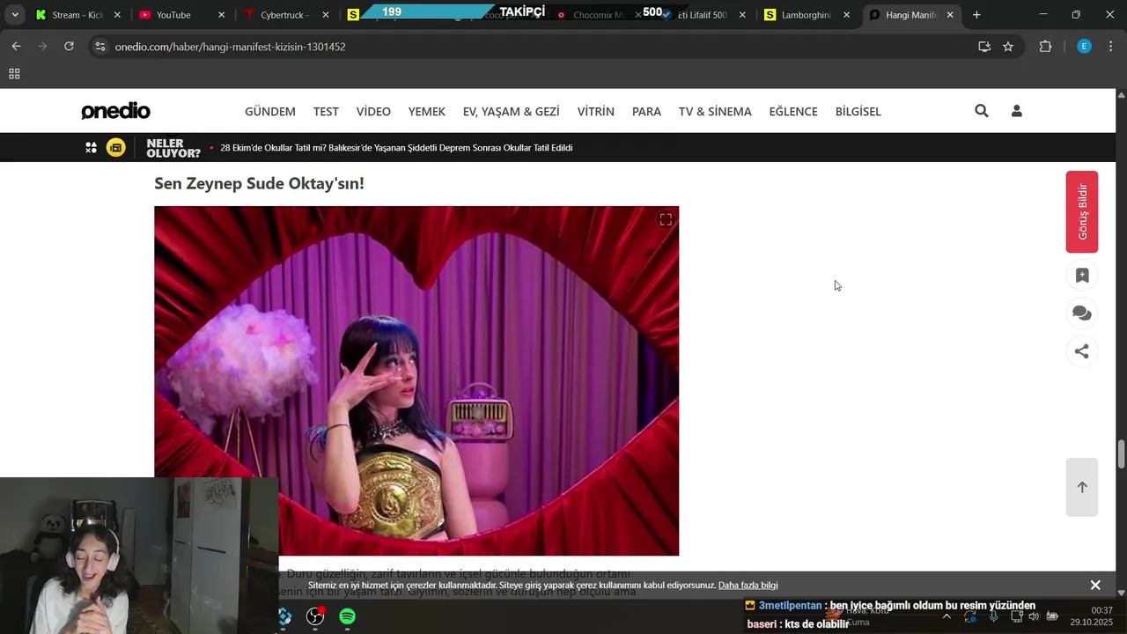The height and width of the screenshot is (634, 1127).
Task: Dismiss the cookie notice banner
Action: pyautogui.click(x=1095, y=586)
